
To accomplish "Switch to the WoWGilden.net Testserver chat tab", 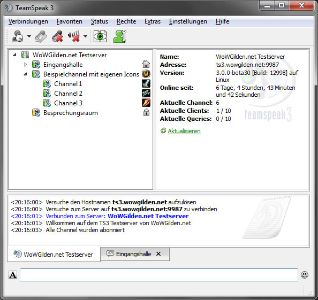I will [x=54, y=255].
